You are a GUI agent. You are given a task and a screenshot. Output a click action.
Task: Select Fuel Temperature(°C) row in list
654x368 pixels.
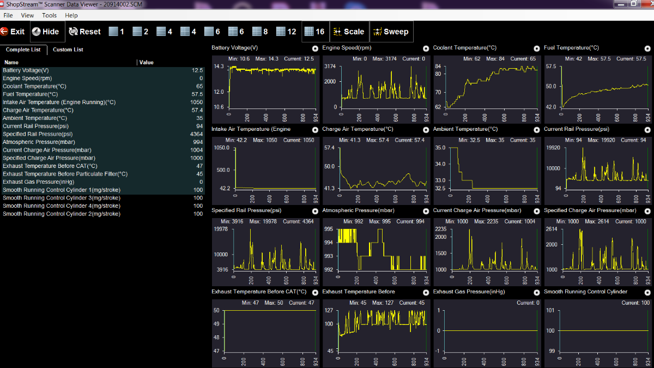coord(103,94)
